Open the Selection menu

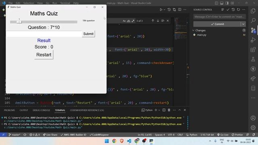coord(29,3)
